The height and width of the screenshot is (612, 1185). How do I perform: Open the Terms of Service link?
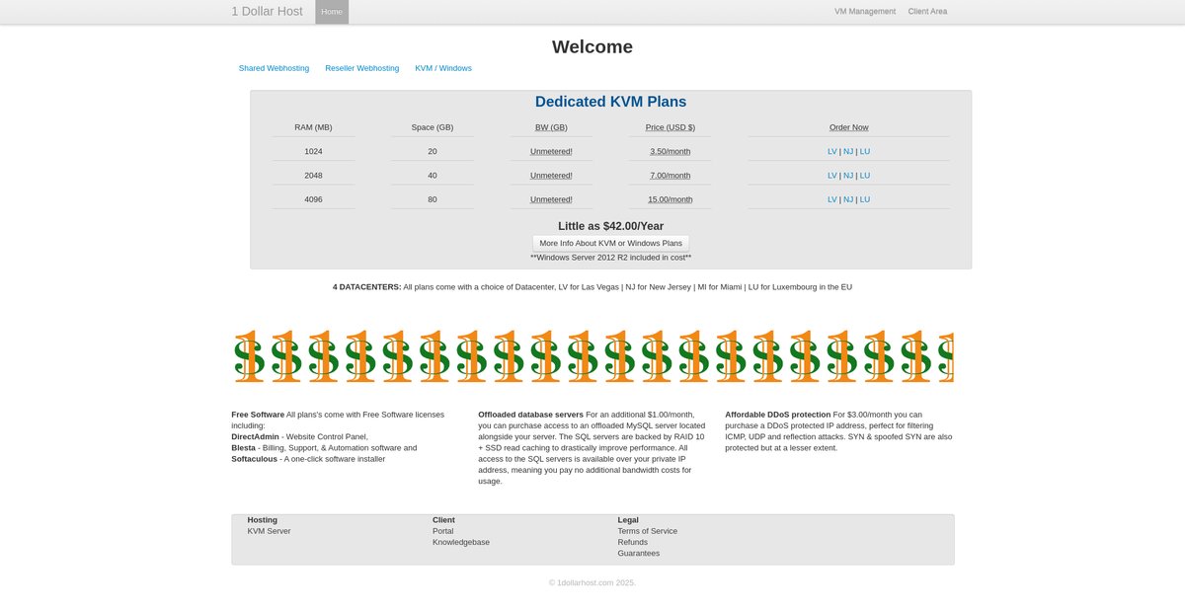click(x=648, y=531)
